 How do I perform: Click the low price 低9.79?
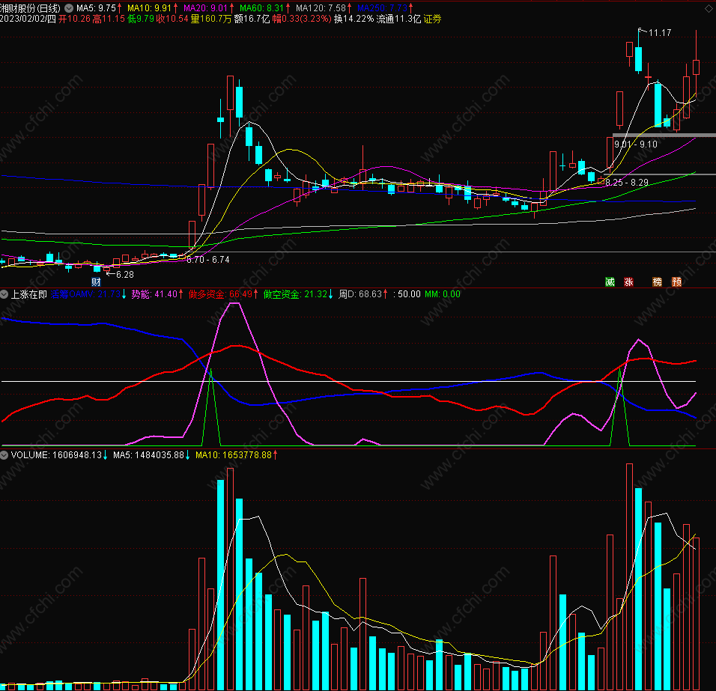click(141, 19)
